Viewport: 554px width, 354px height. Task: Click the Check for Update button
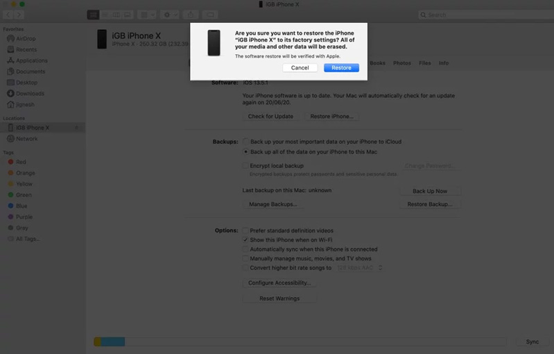point(270,117)
